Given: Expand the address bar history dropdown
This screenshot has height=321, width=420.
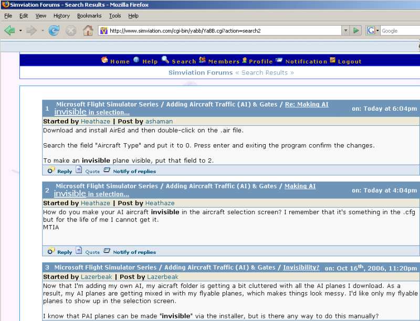Looking at the screenshot, I should point(345,30).
